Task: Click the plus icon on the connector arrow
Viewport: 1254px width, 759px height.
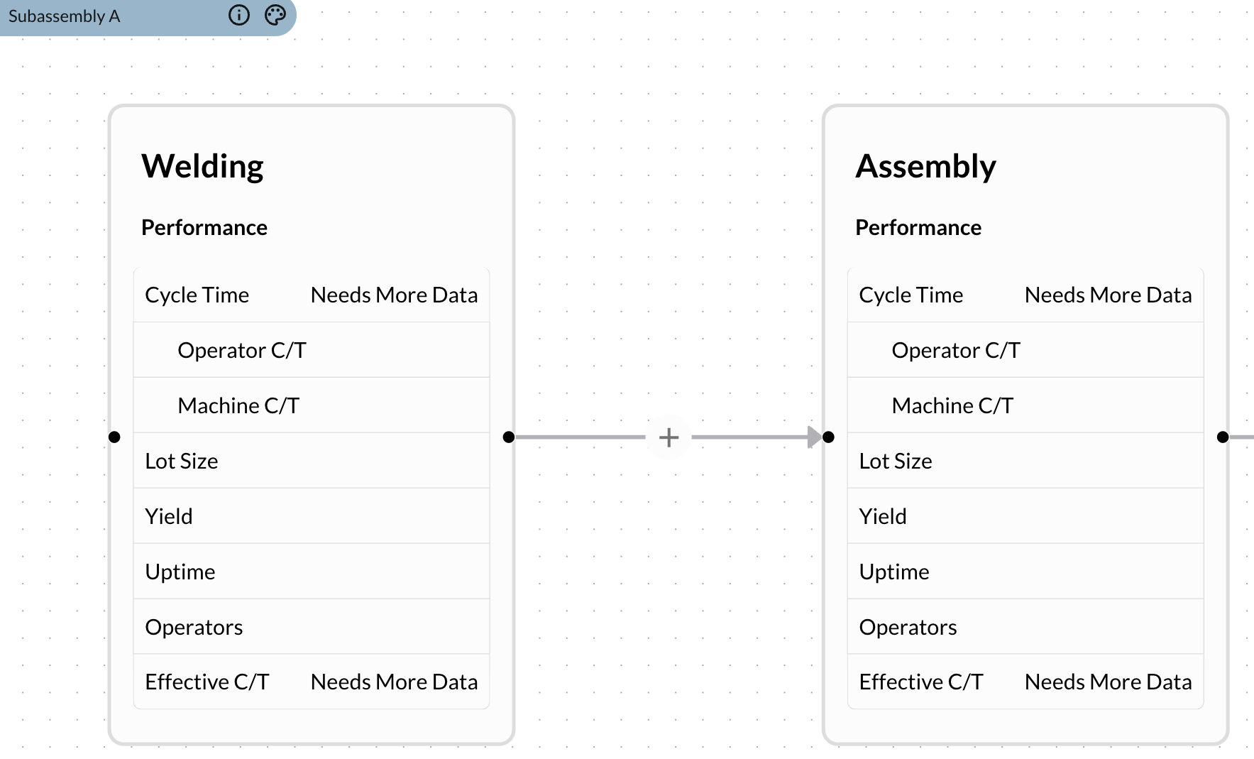Action: tap(668, 437)
